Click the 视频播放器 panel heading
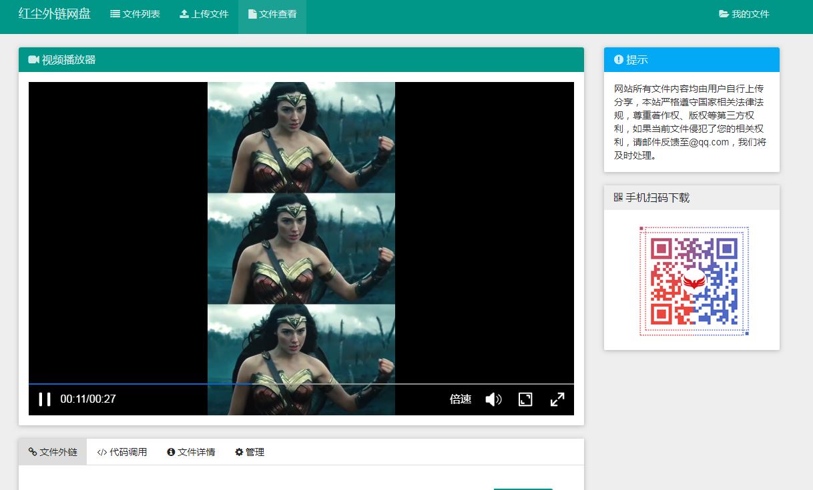813x490 pixels. point(301,60)
